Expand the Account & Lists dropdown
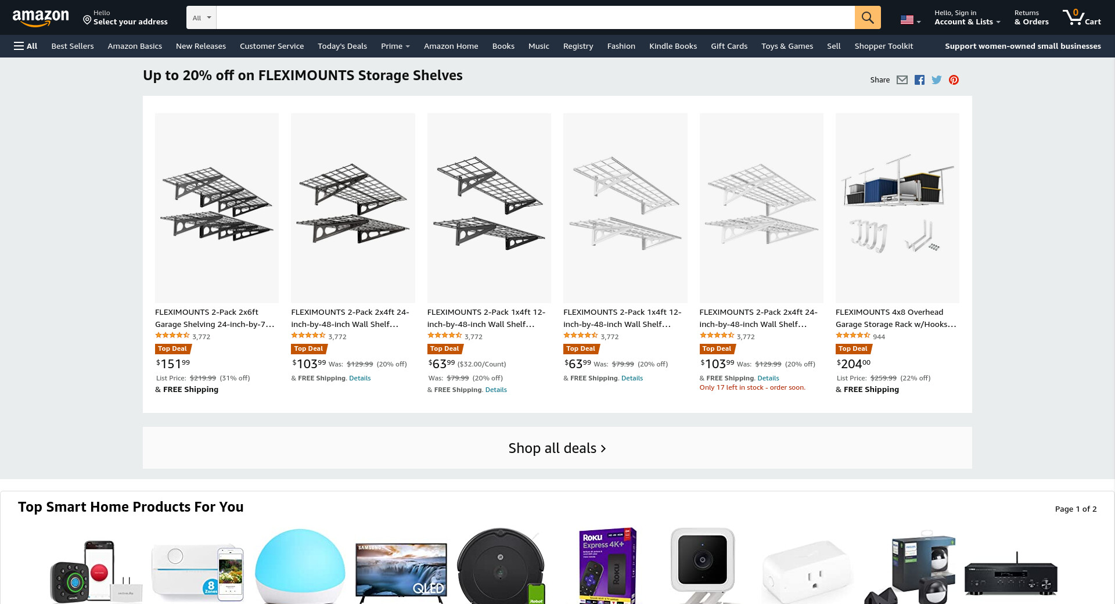The image size is (1115, 604). (967, 17)
